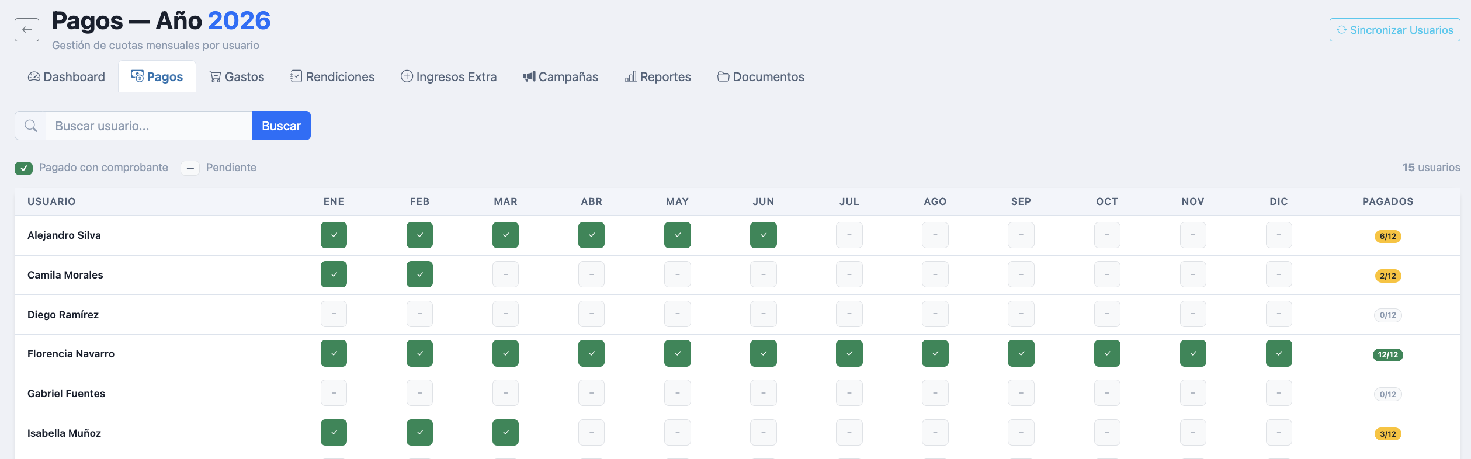This screenshot has width=1471, height=459.
Task: Click the ENE column header
Action: (x=334, y=201)
